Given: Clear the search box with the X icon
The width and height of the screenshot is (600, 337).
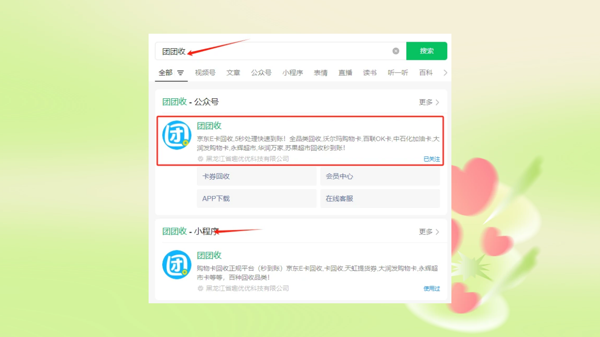Looking at the screenshot, I should [x=396, y=51].
